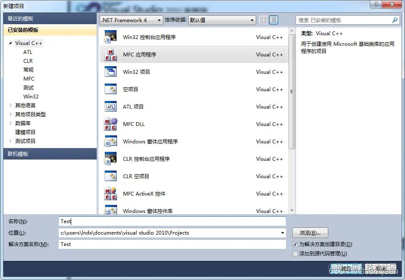The width and height of the screenshot is (405, 280).
Task: Select 常规 under Visual C++
Action: [x=28, y=70]
